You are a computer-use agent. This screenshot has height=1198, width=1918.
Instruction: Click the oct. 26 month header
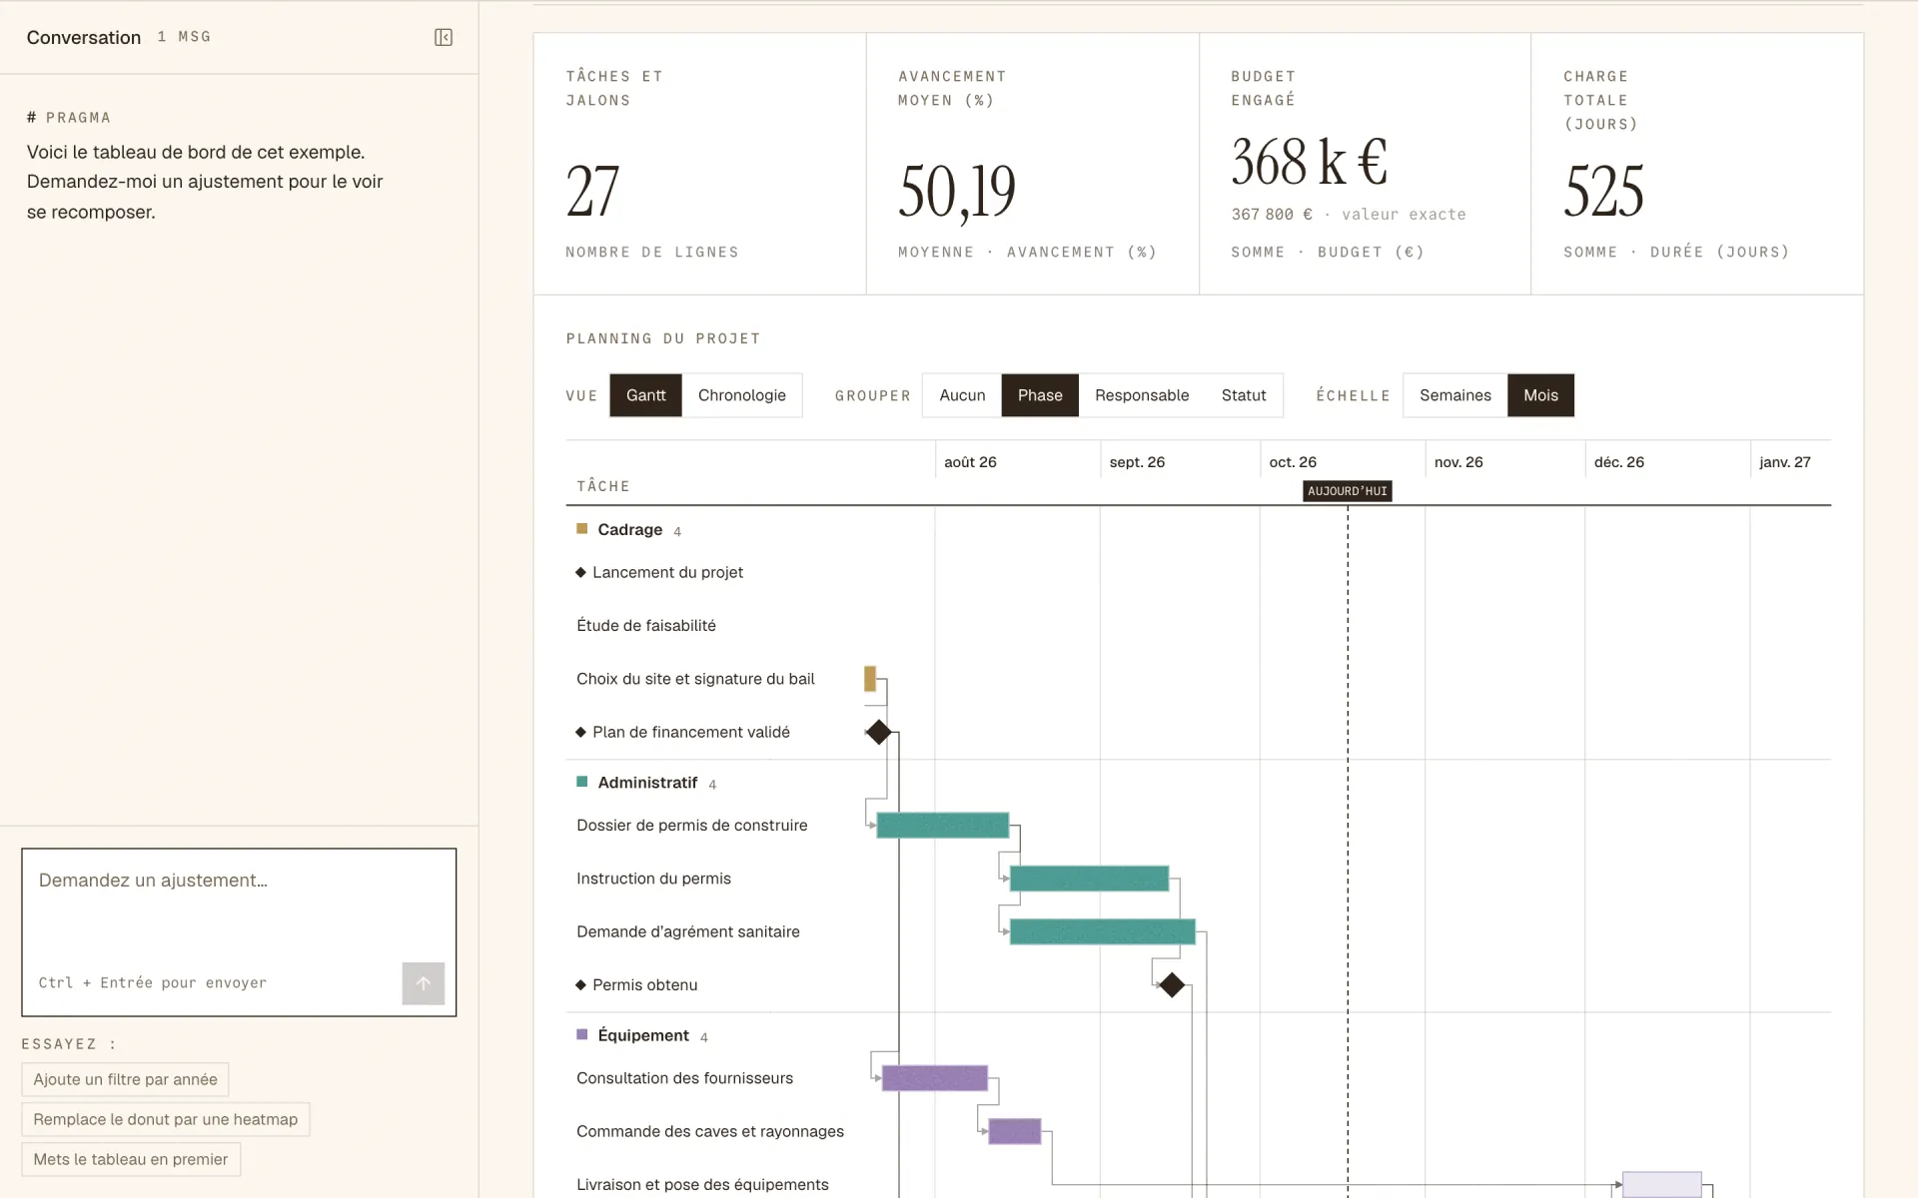tap(1293, 462)
